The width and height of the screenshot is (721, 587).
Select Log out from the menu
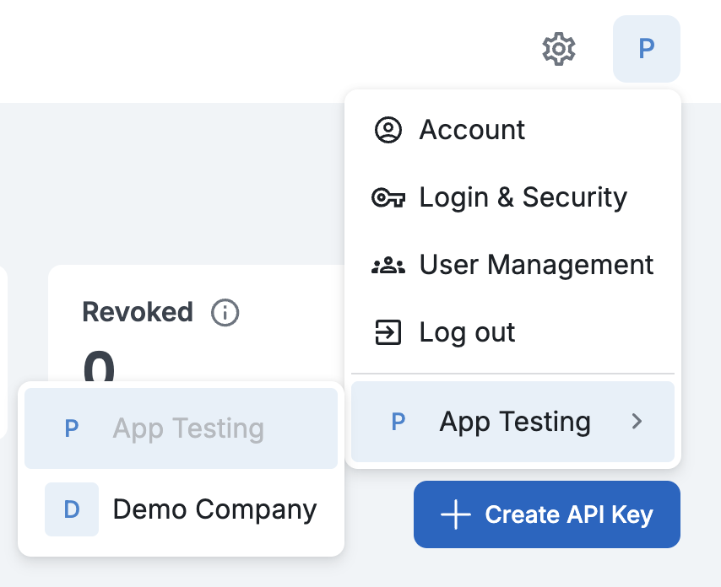512,332
